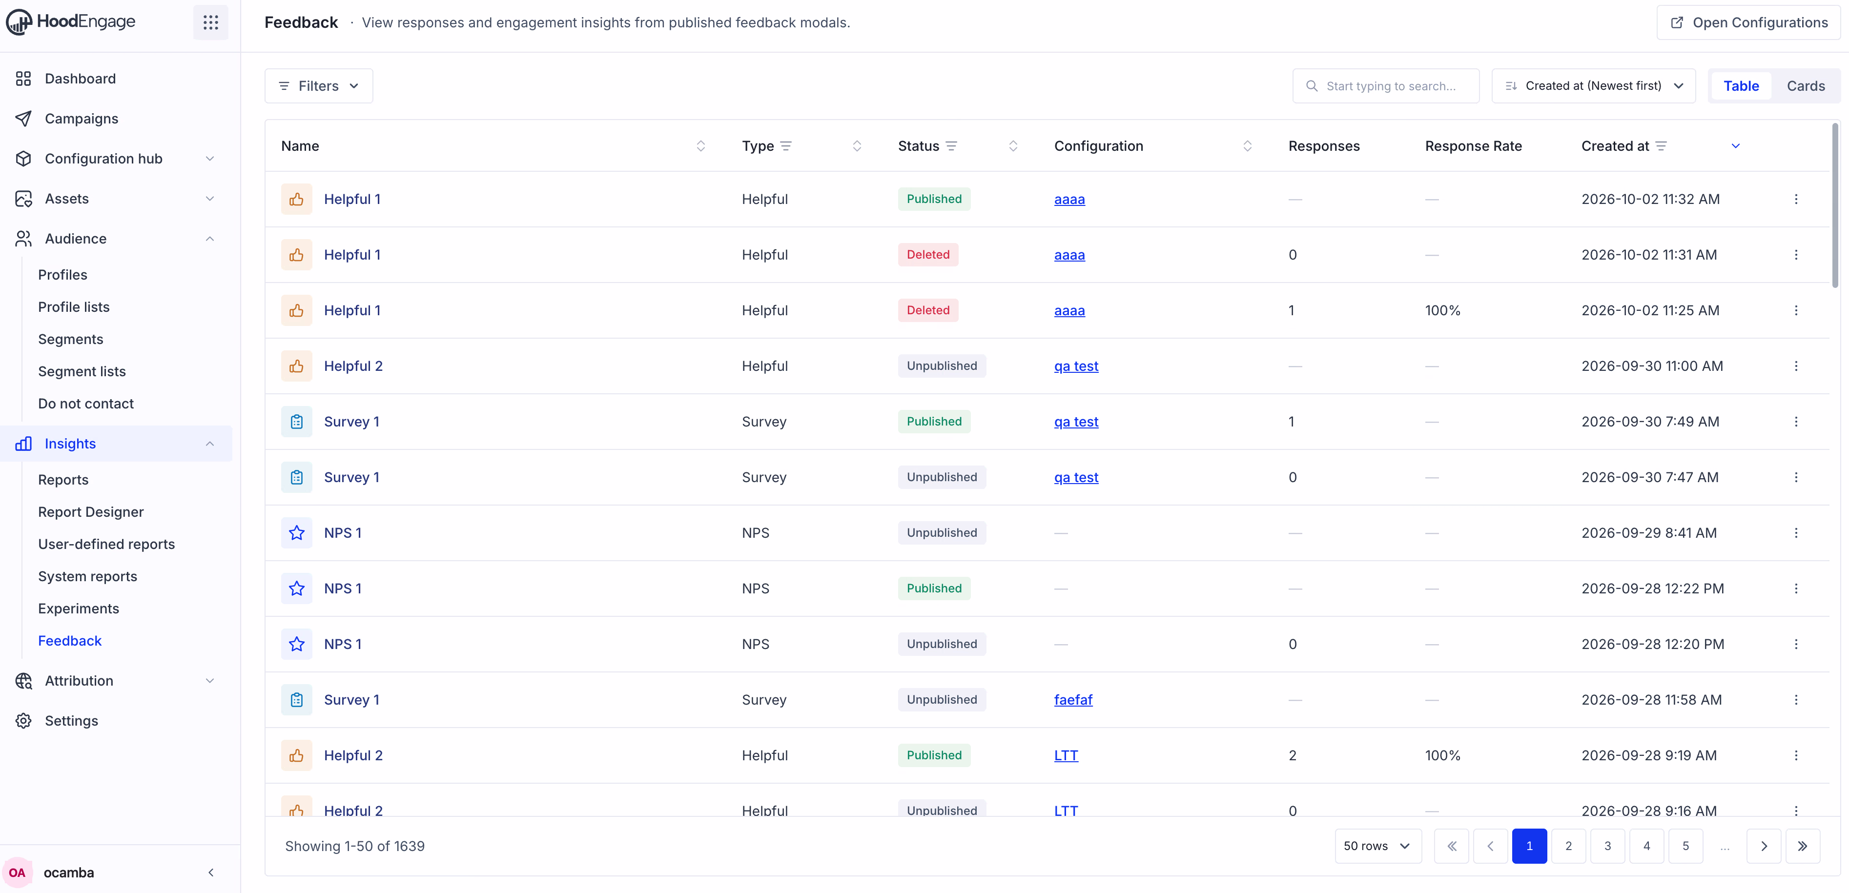Open the Created at (Newest first) sort dropdown
Screen dimensions: 1849x893
1594,85
